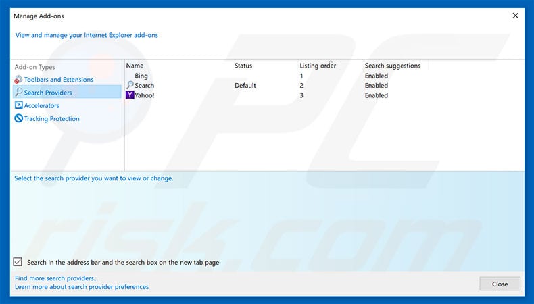This screenshot has width=534, height=304.
Task: Sort by Listing order column header
Action: pyautogui.click(x=318, y=66)
